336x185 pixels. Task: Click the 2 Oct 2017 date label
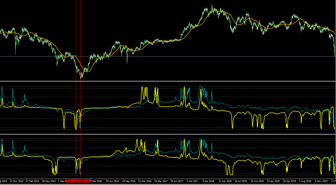click(192, 181)
